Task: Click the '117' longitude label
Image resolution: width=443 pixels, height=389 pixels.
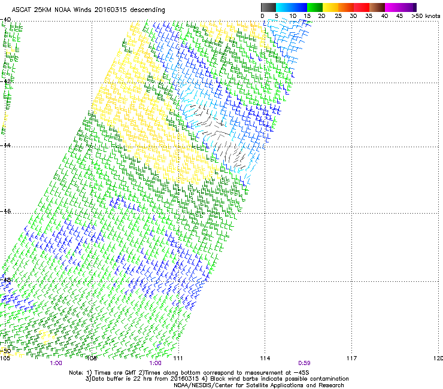Action: click(x=351, y=358)
